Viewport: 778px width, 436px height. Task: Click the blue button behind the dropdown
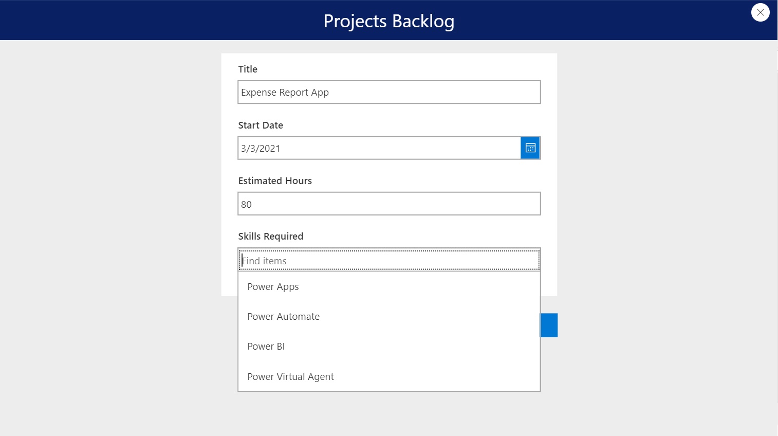tap(549, 325)
